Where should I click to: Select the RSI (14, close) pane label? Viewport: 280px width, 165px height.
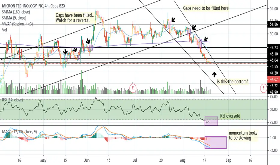12,100
